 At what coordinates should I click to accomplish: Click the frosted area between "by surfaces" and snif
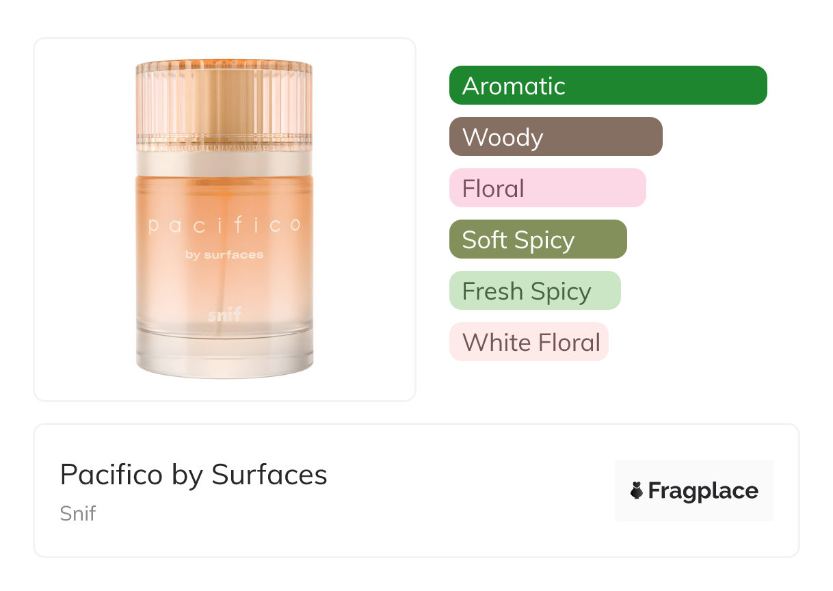click(224, 286)
